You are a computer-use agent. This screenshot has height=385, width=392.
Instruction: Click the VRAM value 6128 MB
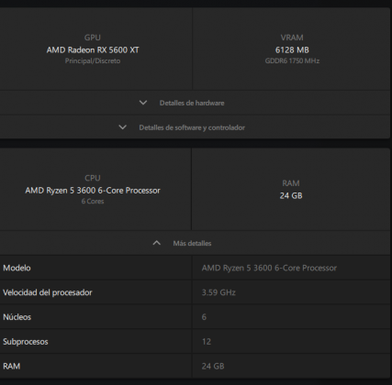tap(292, 50)
